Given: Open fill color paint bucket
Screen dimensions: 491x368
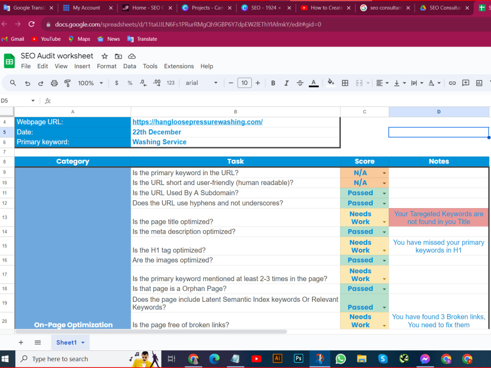Looking at the screenshot, I should pyautogui.click(x=330, y=83).
